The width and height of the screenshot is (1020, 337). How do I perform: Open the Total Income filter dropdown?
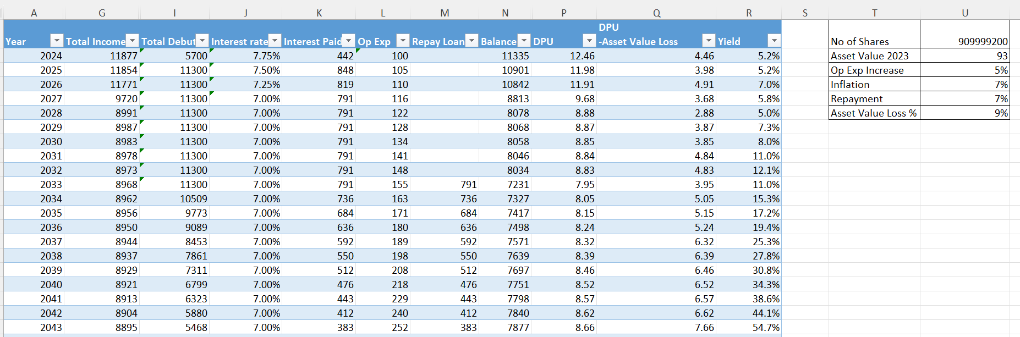tap(133, 41)
